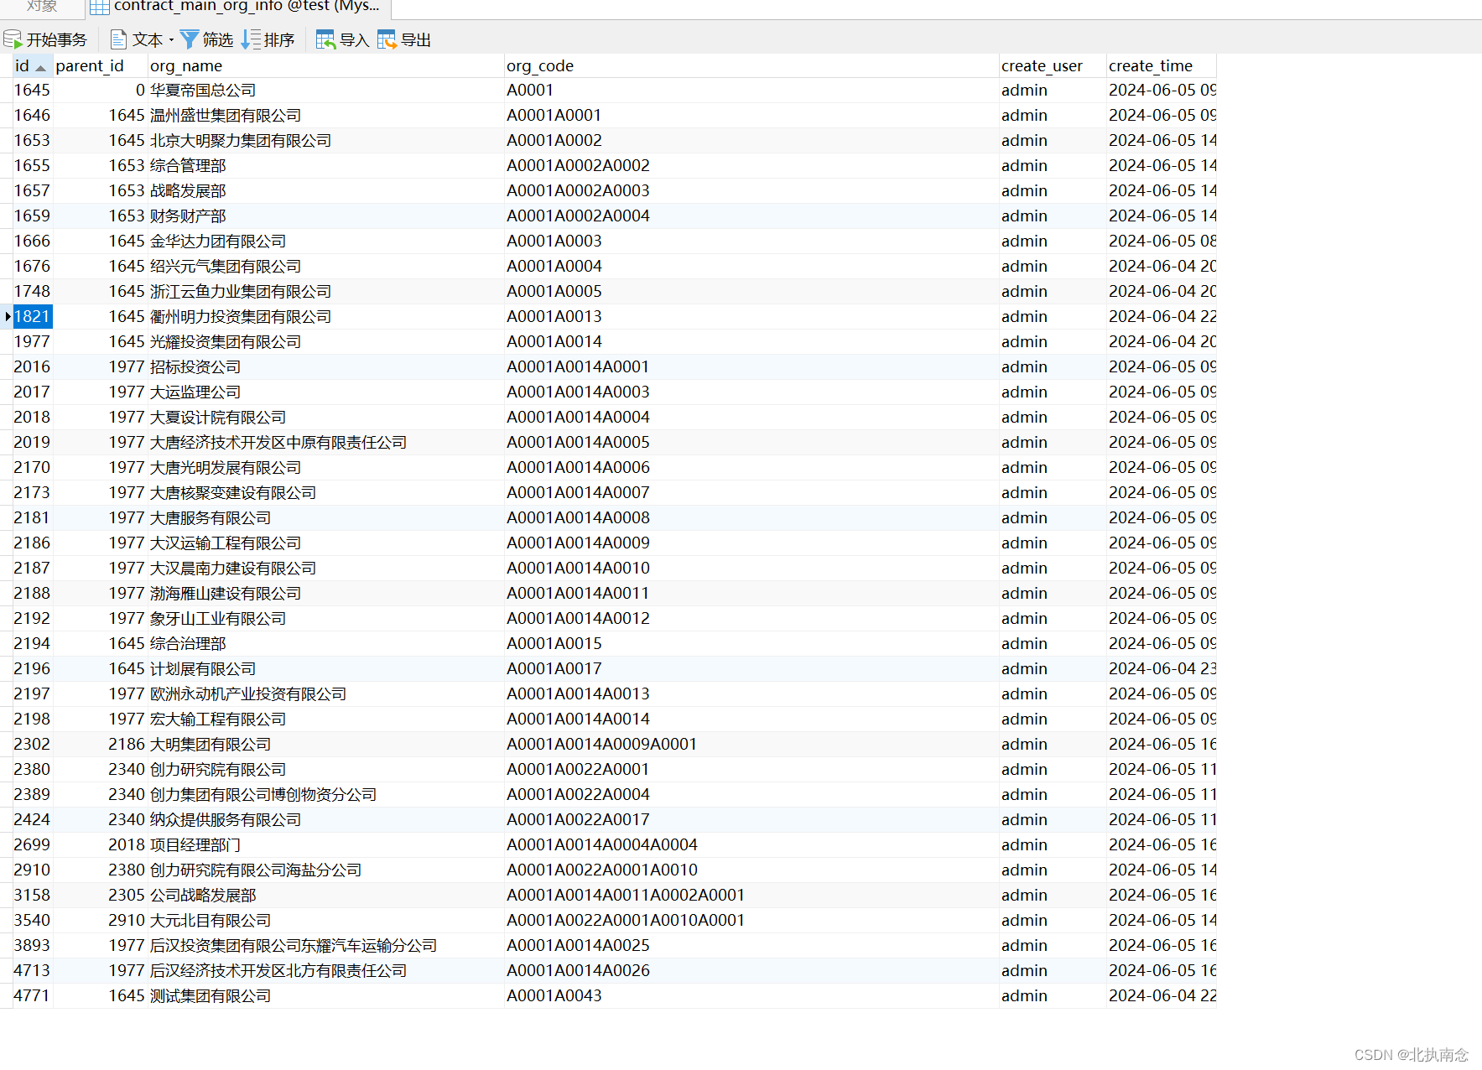This screenshot has width=1482, height=1070.
Task: Click parent_id cell 2305 in row 3158
Action: click(x=100, y=896)
